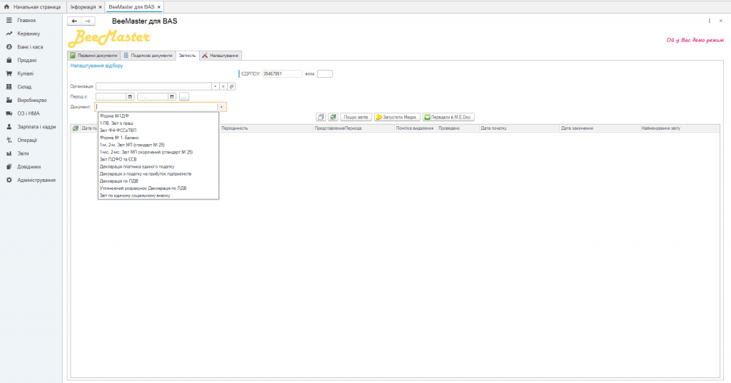Choose Форма №1ДФ from list
731x383 pixels.
pos(158,116)
